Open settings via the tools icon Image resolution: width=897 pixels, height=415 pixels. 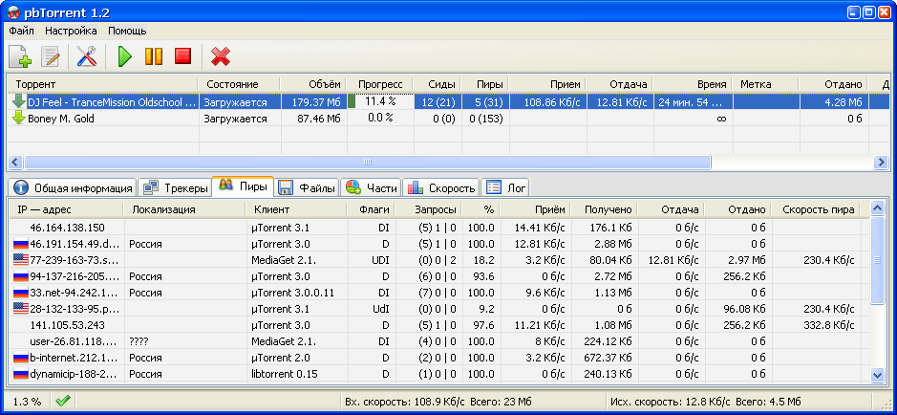[x=87, y=57]
